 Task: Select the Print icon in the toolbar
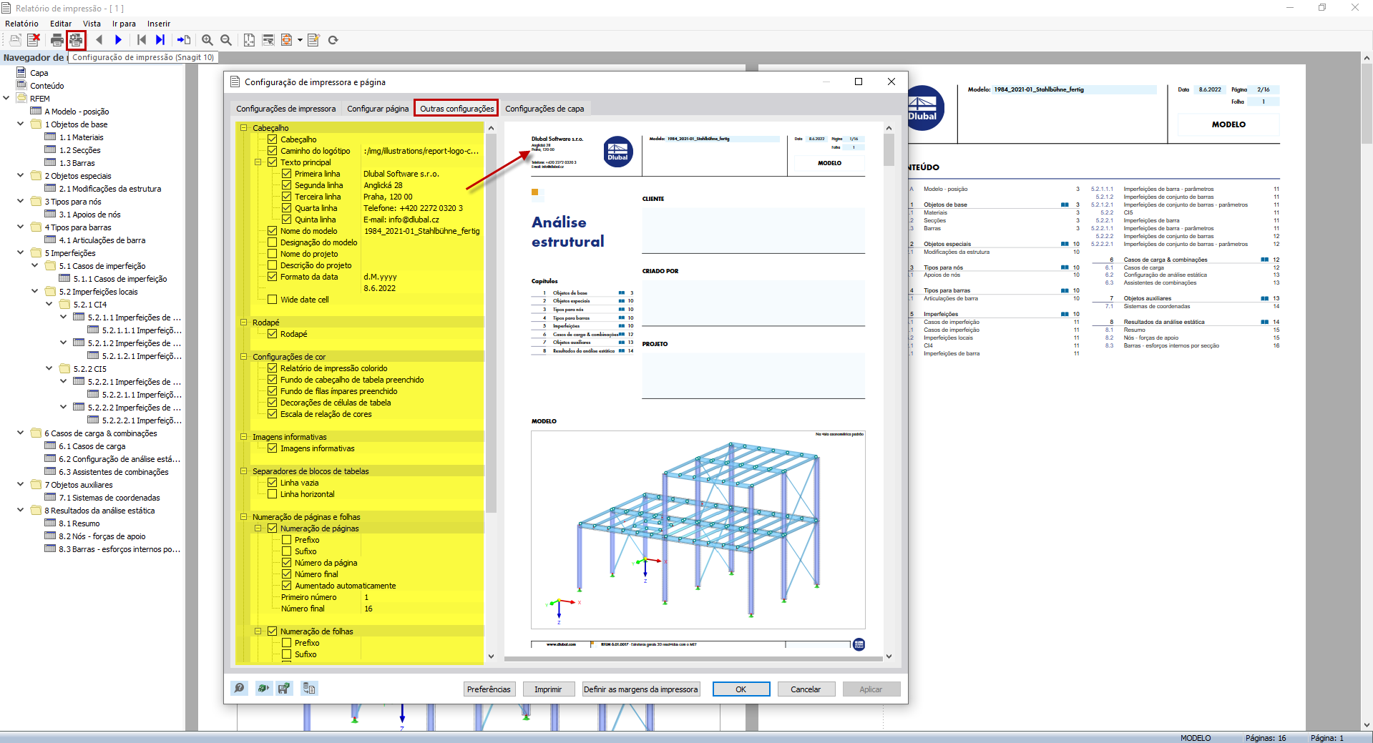coord(57,40)
